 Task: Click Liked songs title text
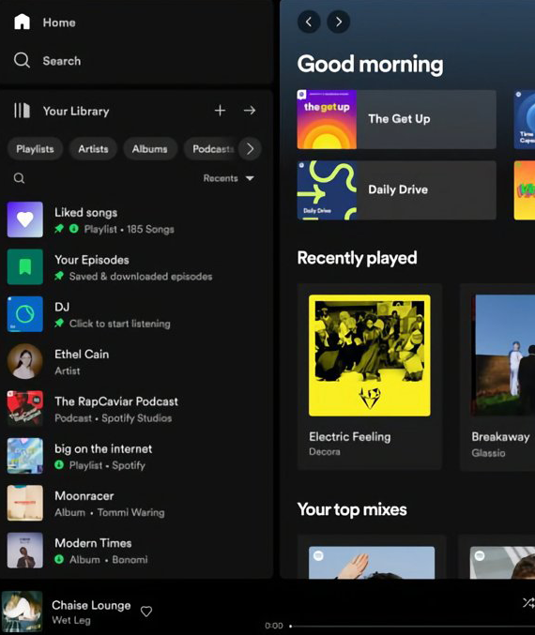click(x=86, y=213)
